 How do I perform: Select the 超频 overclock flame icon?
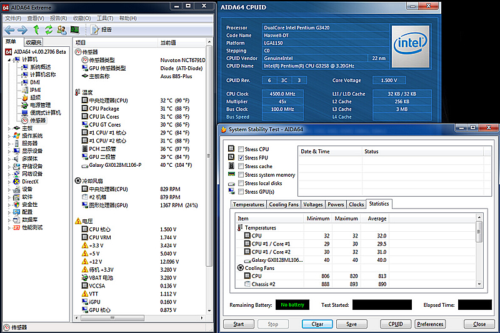pyautogui.click(x=25, y=97)
